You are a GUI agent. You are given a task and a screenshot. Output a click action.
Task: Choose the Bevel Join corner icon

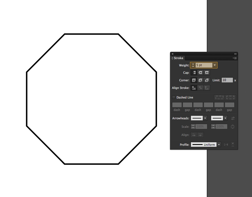(x=207, y=80)
